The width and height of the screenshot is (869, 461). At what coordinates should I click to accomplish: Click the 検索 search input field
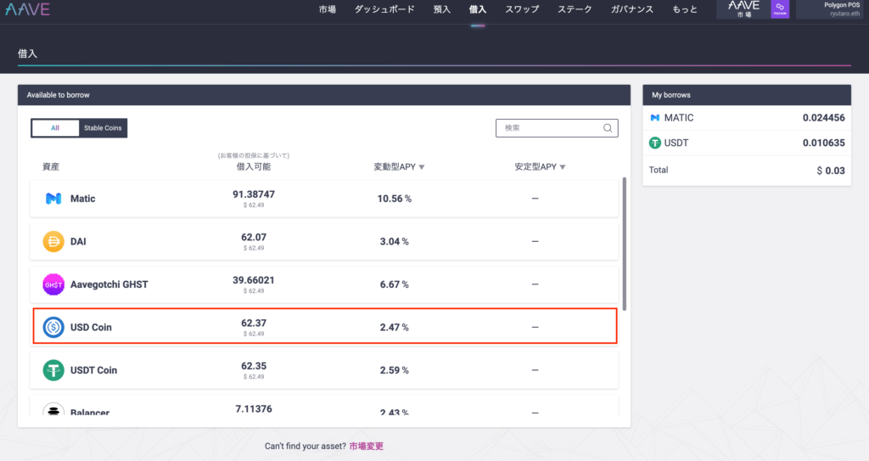[557, 128]
